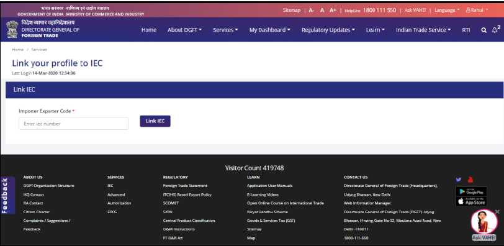Click footer phone number 1800-111-550
The image size is (504, 246).
click(x=356, y=239)
